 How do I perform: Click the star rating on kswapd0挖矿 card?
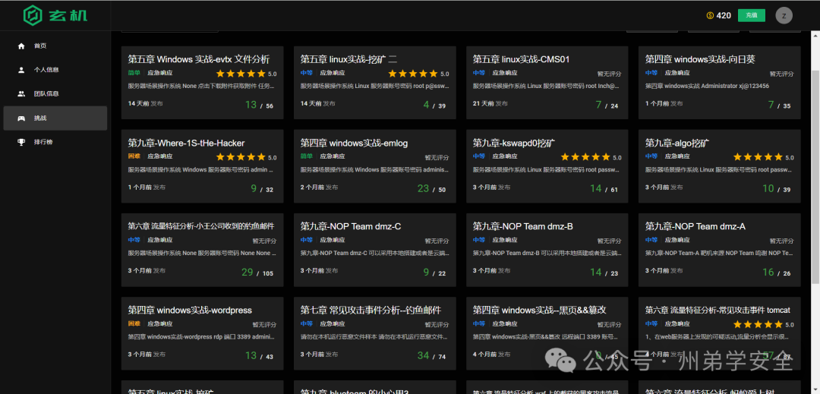[x=585, y=156]
